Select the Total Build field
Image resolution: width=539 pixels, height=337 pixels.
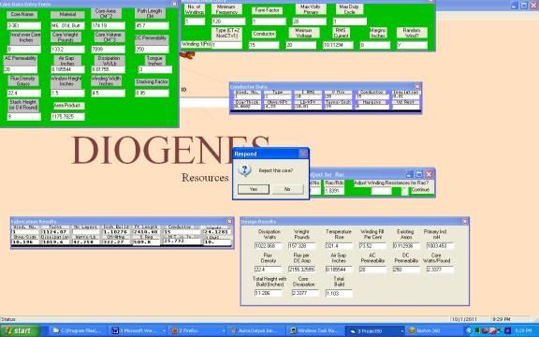(339, 293)
